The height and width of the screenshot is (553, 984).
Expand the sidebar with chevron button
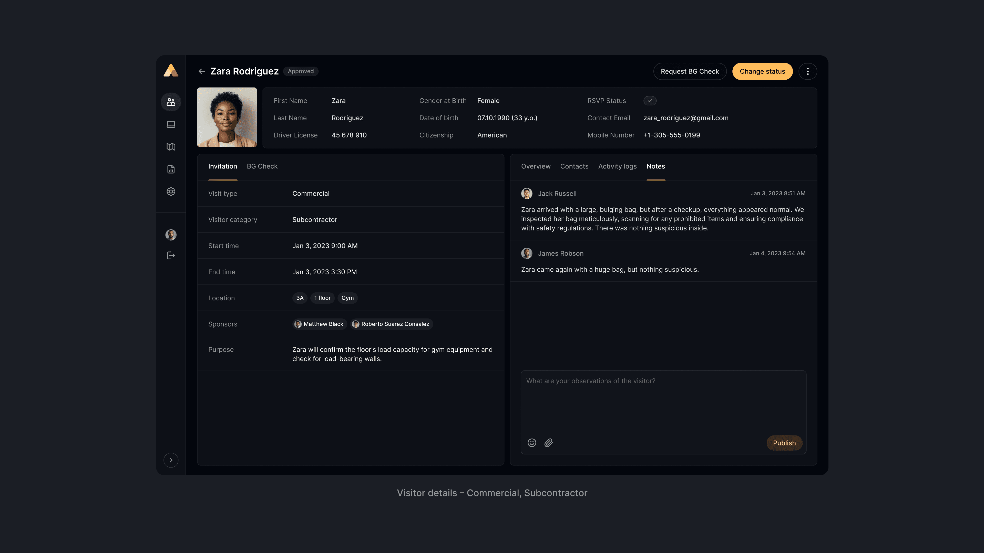pyautogui.click(x=171, y=460)
